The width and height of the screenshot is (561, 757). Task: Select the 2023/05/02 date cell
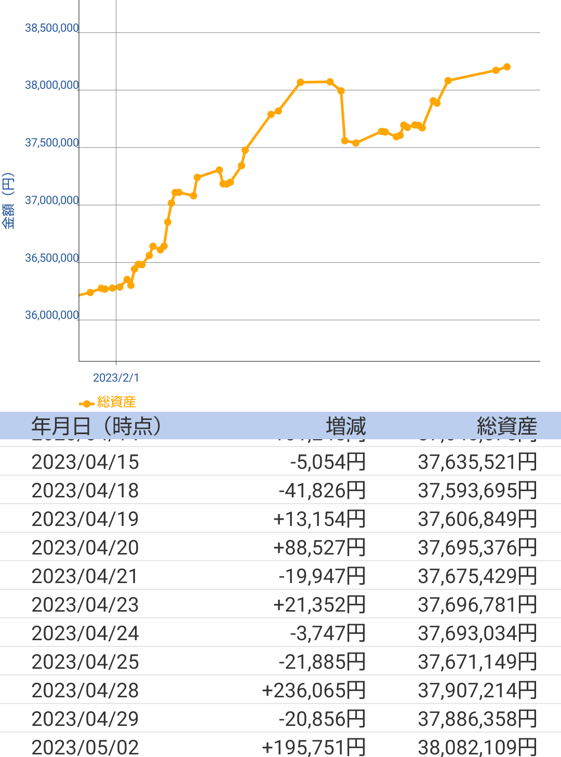tap(85, 748)
